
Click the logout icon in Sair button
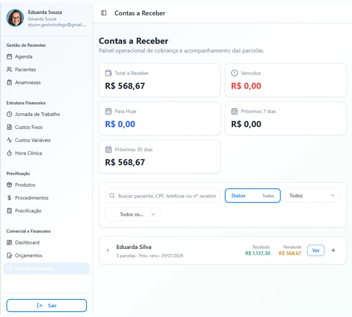[39, 305]
